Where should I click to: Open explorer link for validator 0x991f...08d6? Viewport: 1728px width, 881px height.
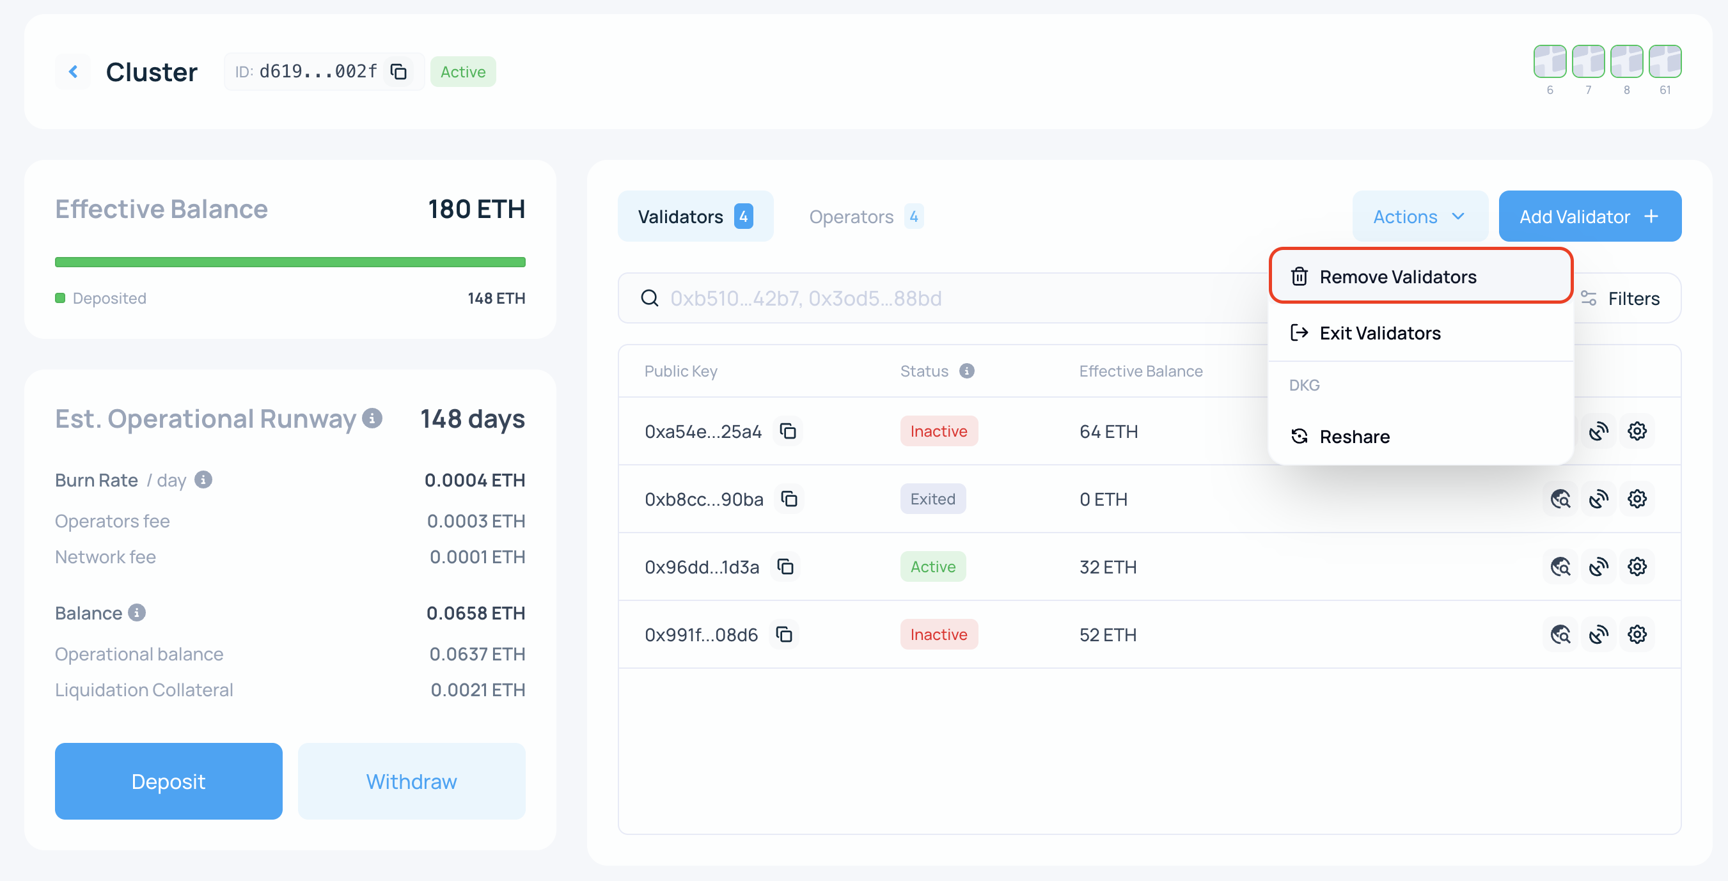pos(1560,634)
